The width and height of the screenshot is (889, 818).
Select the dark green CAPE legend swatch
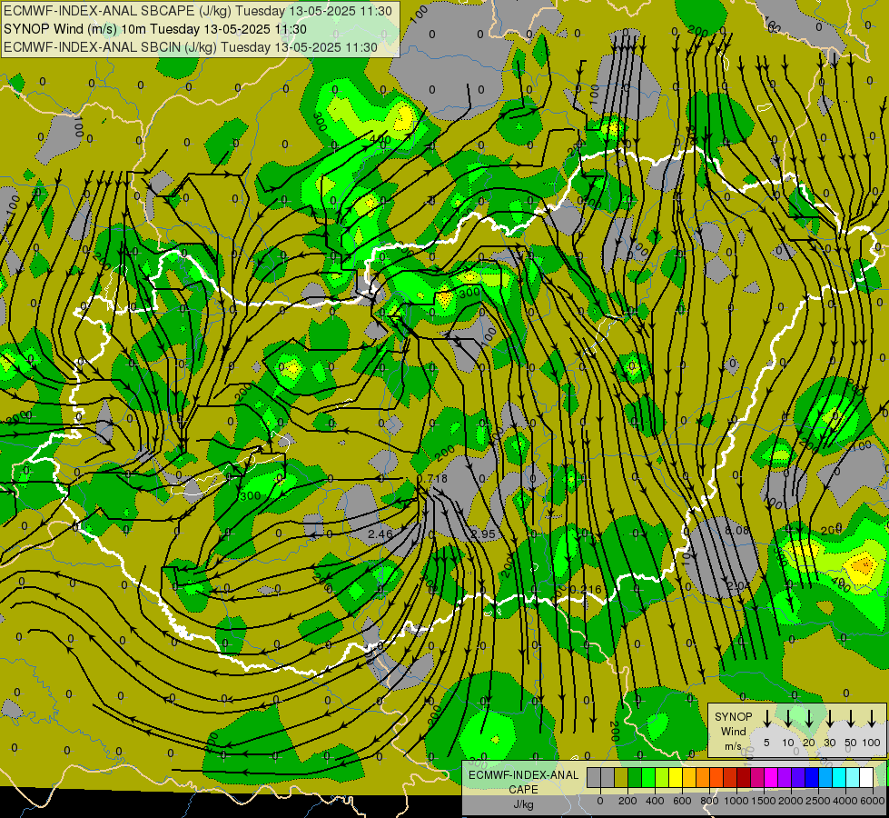click(635, 777)
